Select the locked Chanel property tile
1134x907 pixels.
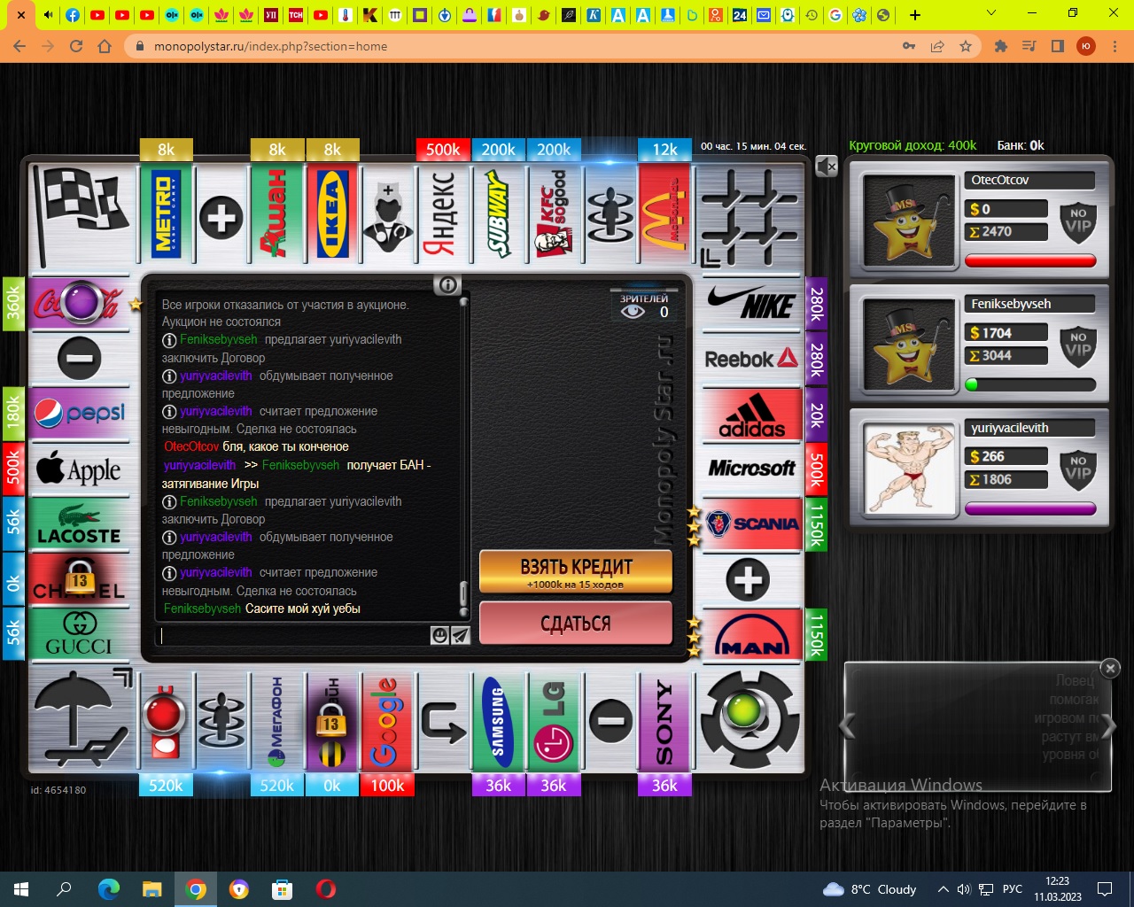pos(78,580)
